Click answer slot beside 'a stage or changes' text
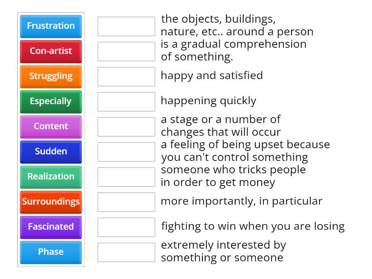 tap(126, 126)
